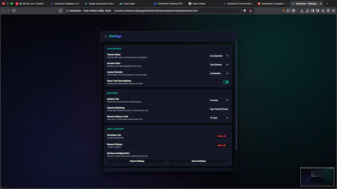Image resolution: width=337 pixels, height=189 pixels.
Task: Open the Accent Color dropdown
Action: coord(218,65)
